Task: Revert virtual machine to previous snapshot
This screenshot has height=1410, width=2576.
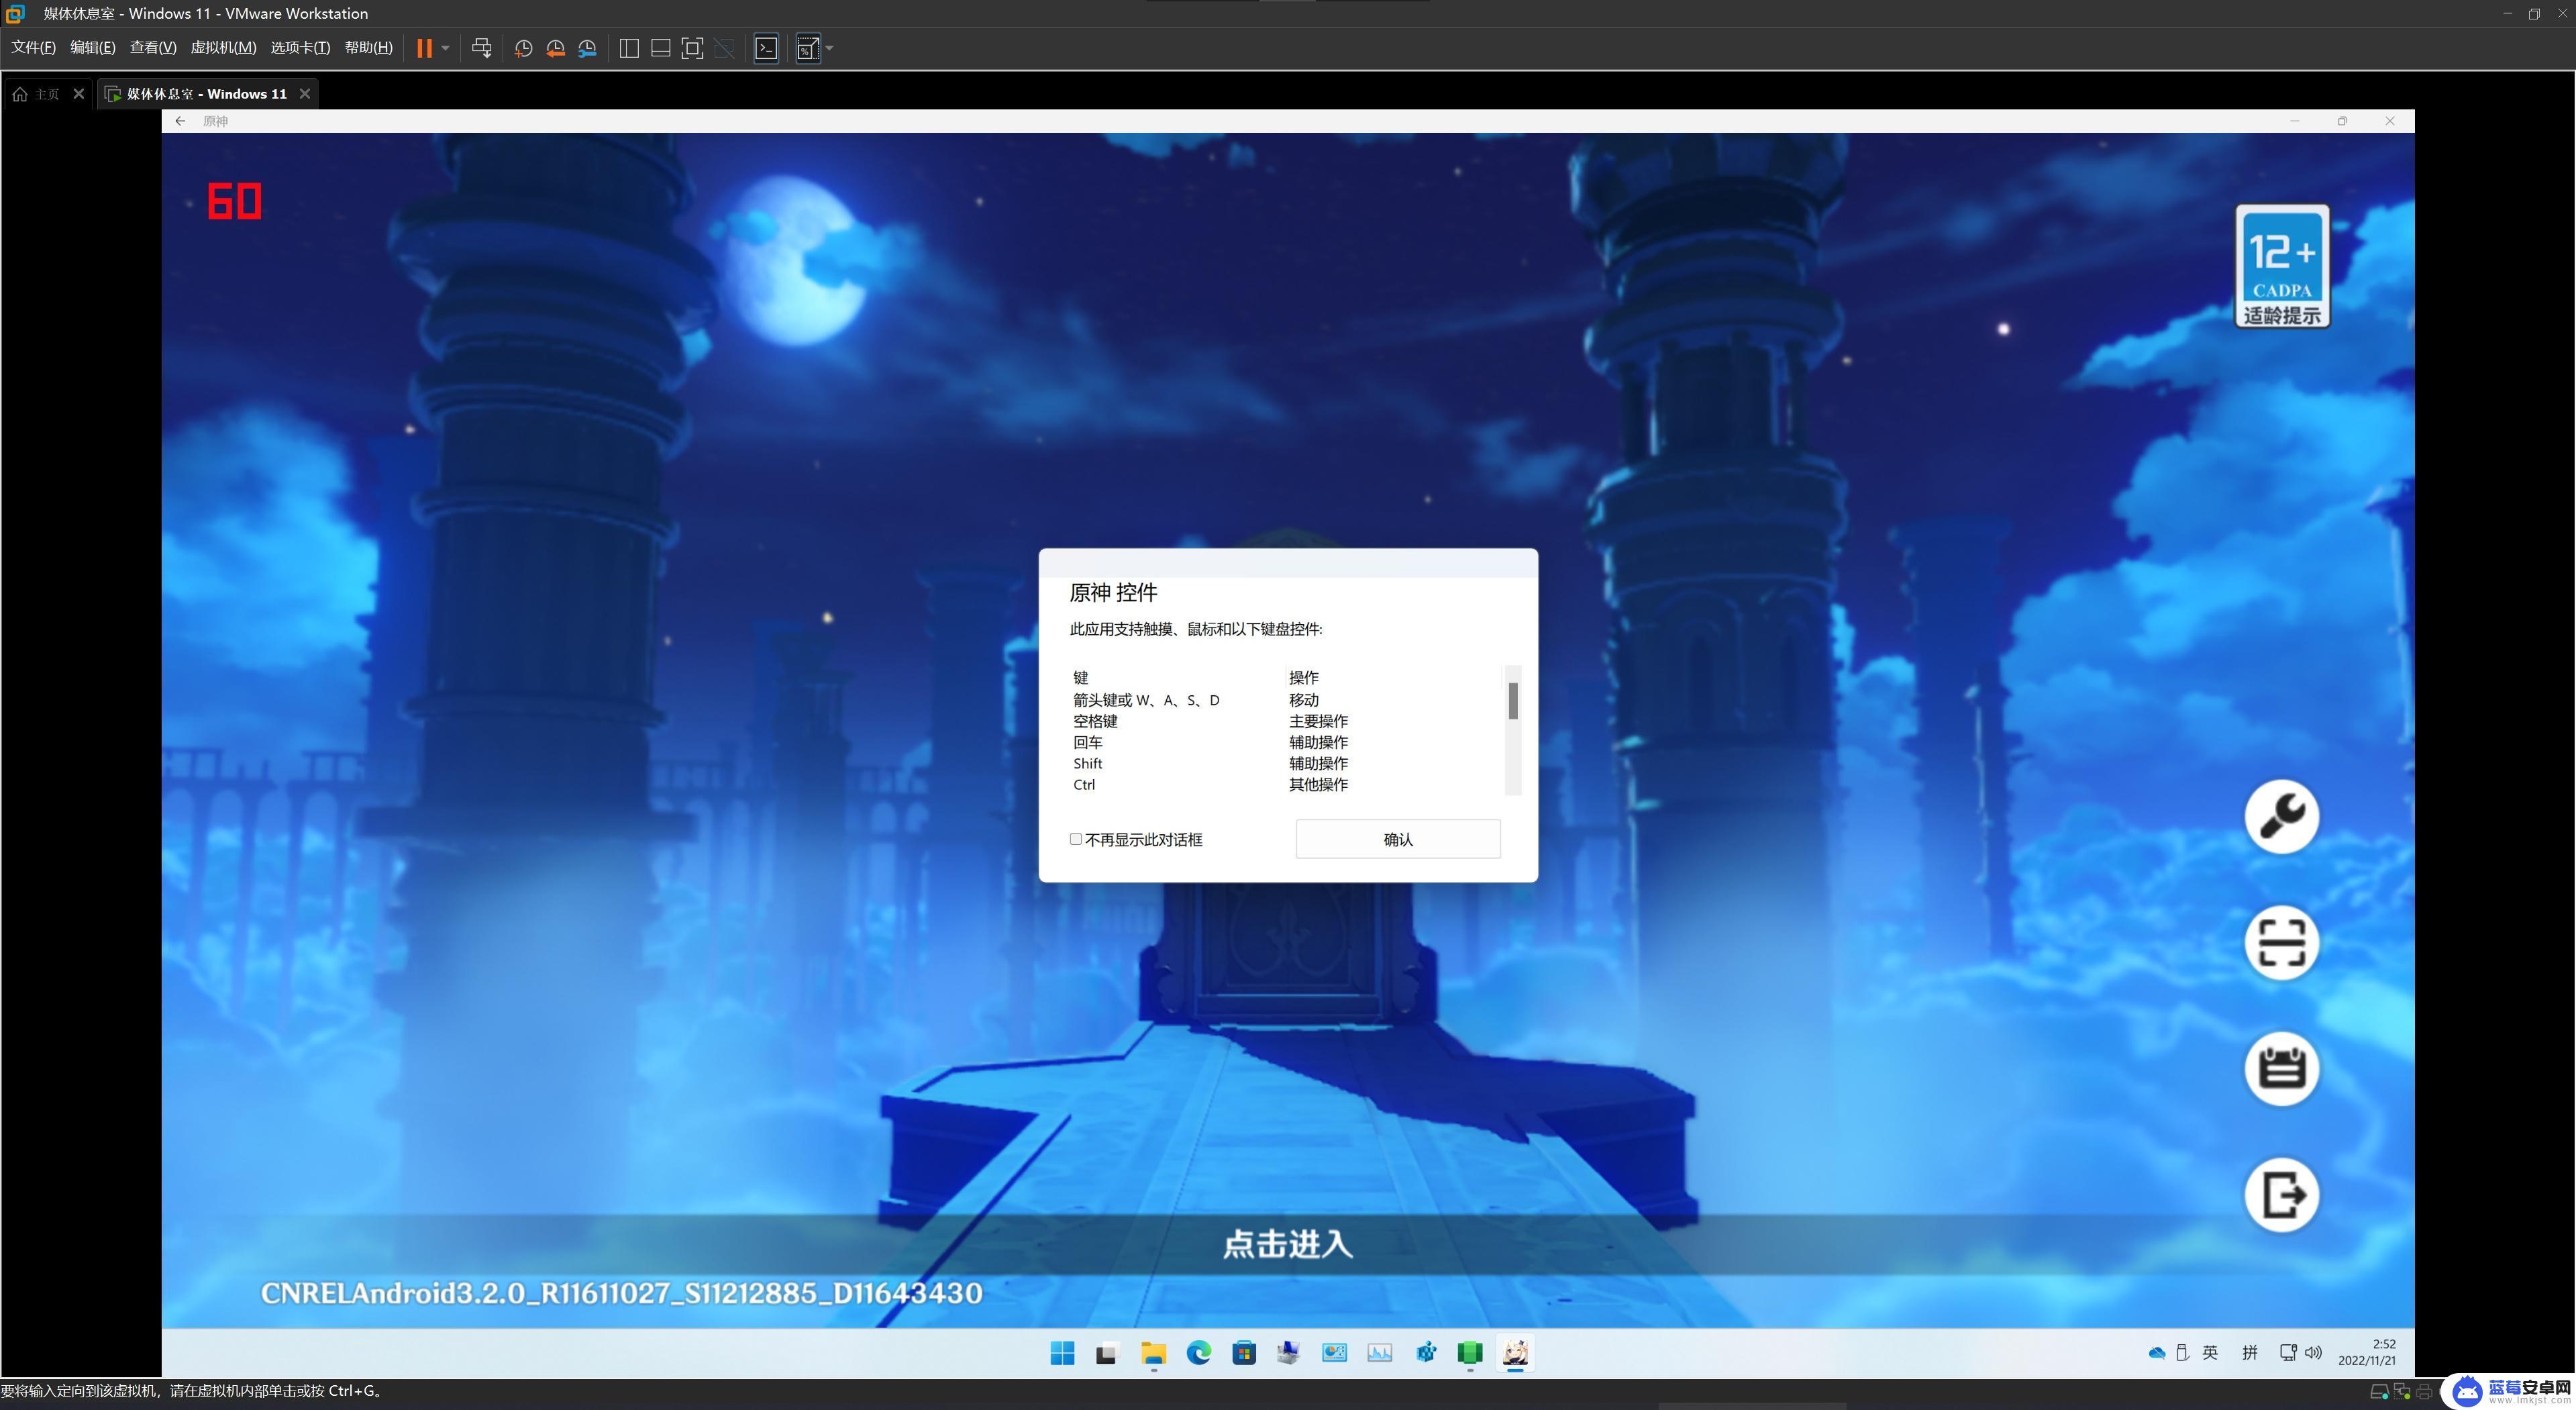Action: tap(555, 48)
